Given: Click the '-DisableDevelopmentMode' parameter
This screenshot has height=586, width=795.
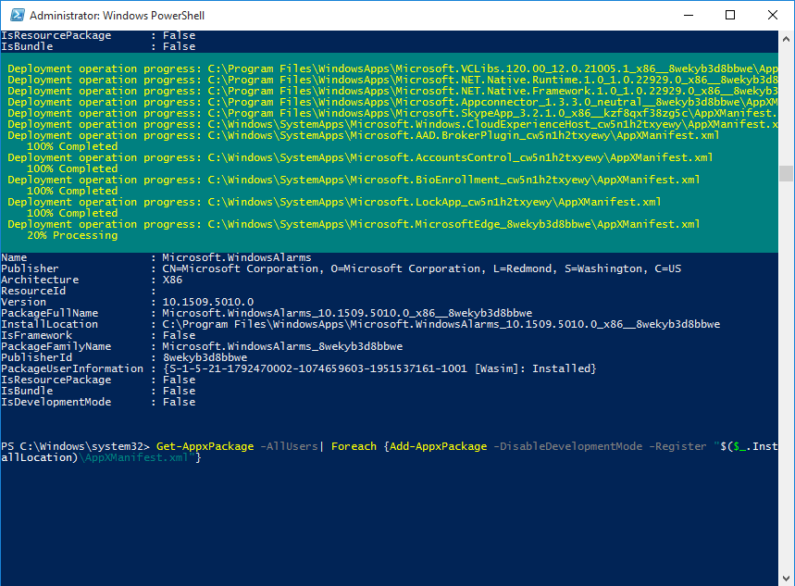Looking at the screenshot, I should 568,447.
